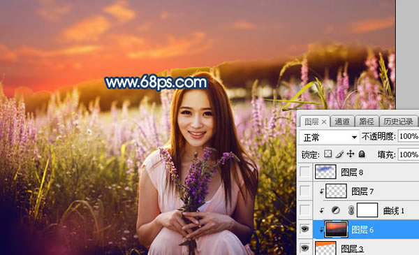Click the 不透明度 label
The height and width of the screenshot is (255, 419).
coord(378,137)
